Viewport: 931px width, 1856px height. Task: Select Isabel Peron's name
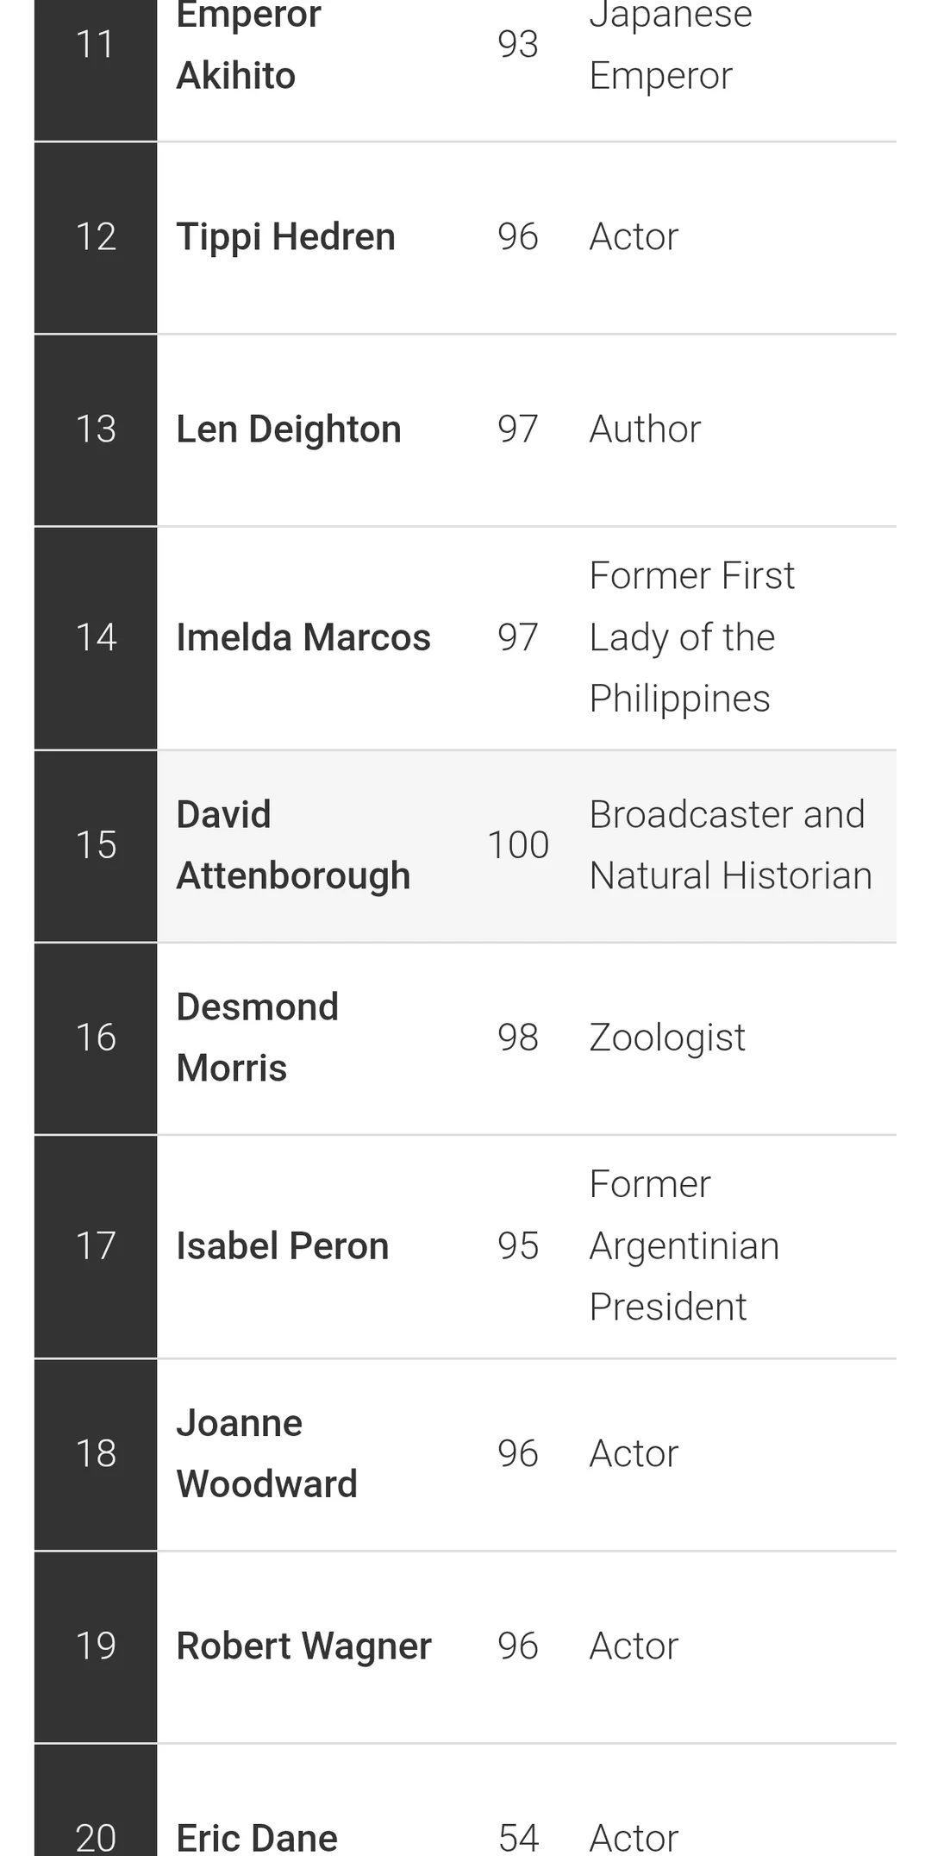283,1246
